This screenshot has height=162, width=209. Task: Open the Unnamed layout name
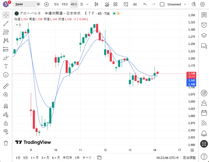(174, 4)
